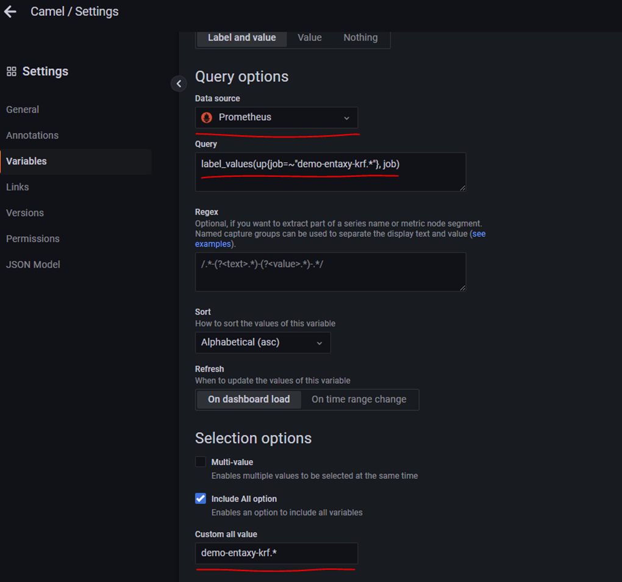Go to the Annotations section
622x582 pixels.
point(32,135)
